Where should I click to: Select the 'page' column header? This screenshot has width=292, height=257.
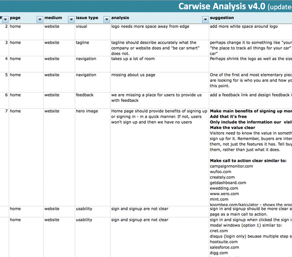(x=15, y=18)
